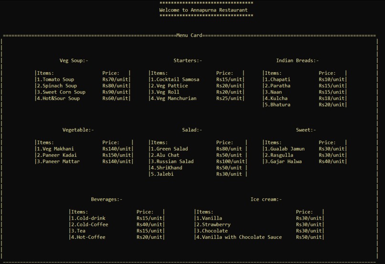Screen dimensions: 385x264
Task: Select the 'Beverages:-' section heading
Action: pyautogui.click(x=107, y=199)
